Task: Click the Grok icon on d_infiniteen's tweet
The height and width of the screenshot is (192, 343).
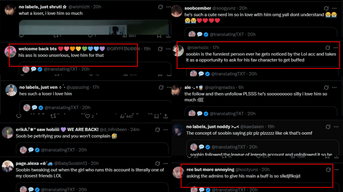Action: click(158, 130)
